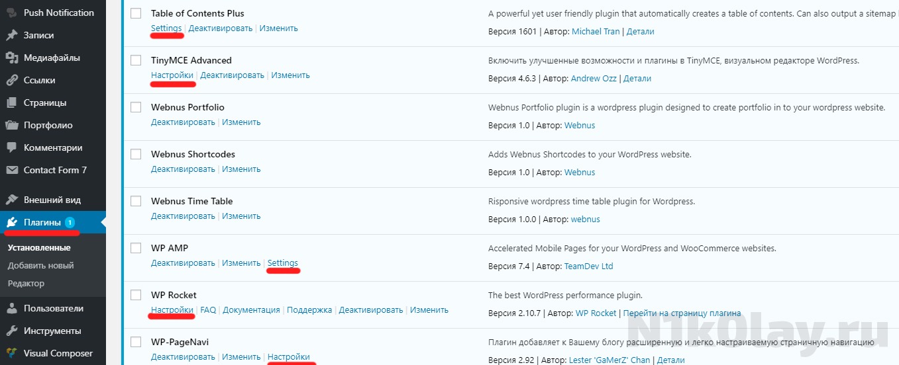This screenshot has height=365, width=899.
Task: Open the plugin Редактор submenu
Action: [x=26, y=284]
